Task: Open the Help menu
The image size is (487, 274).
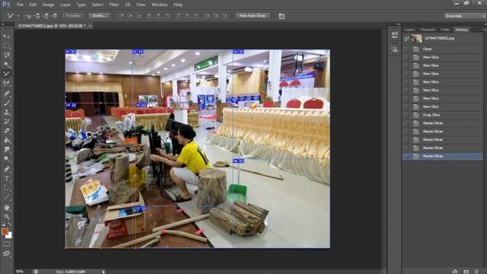Action: [178, 5]
